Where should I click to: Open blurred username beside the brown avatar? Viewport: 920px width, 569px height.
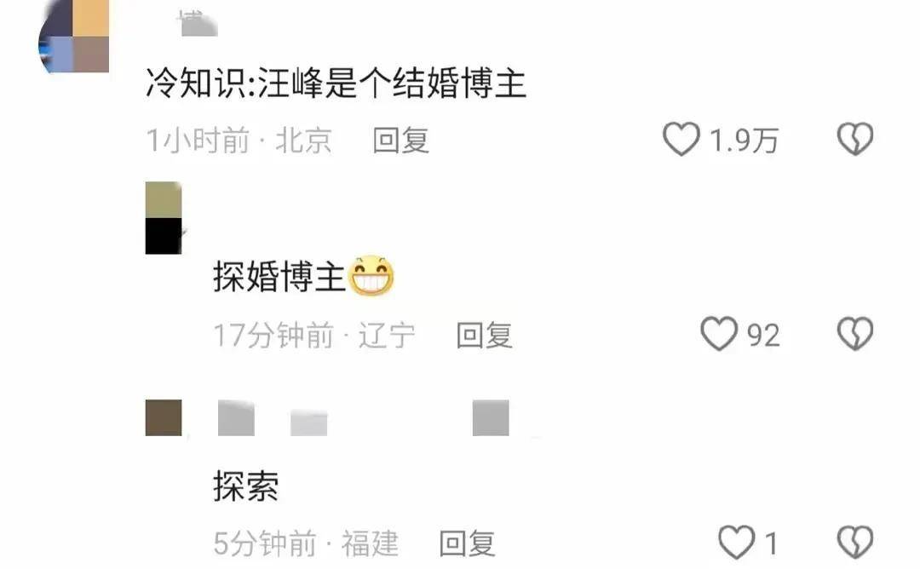(x=364, y=418)
